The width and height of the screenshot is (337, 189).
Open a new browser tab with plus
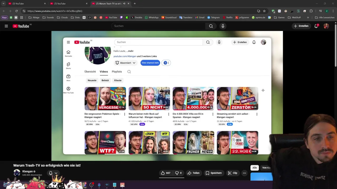click(135, 4)
